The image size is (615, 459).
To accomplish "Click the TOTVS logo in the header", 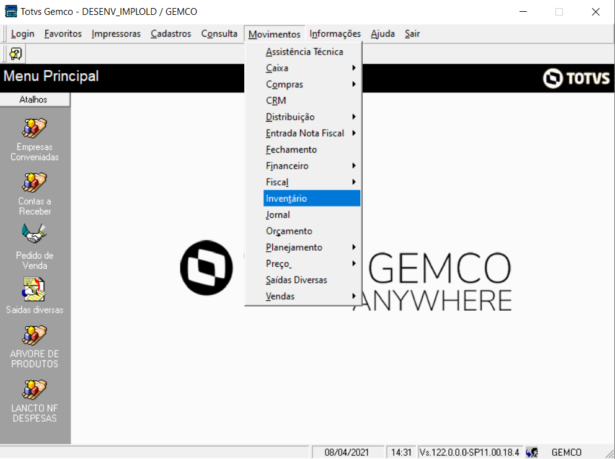I will 577,78.
